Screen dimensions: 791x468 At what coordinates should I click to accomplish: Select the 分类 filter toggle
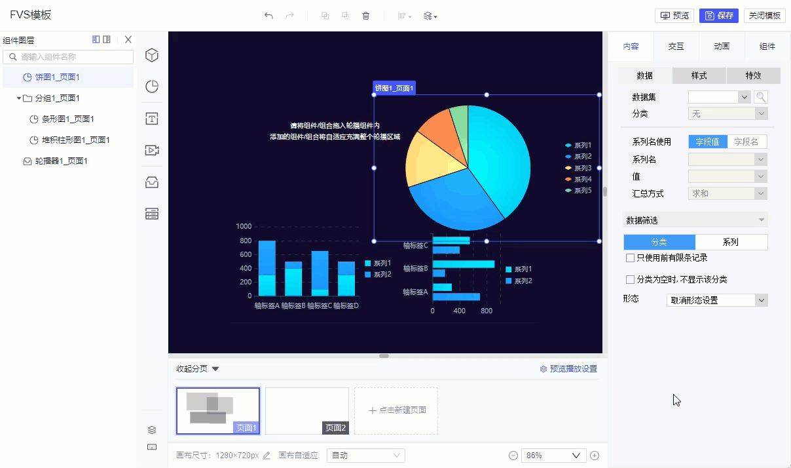coord(659,242)
